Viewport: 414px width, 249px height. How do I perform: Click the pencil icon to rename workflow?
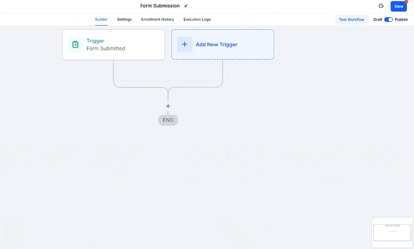186,6
